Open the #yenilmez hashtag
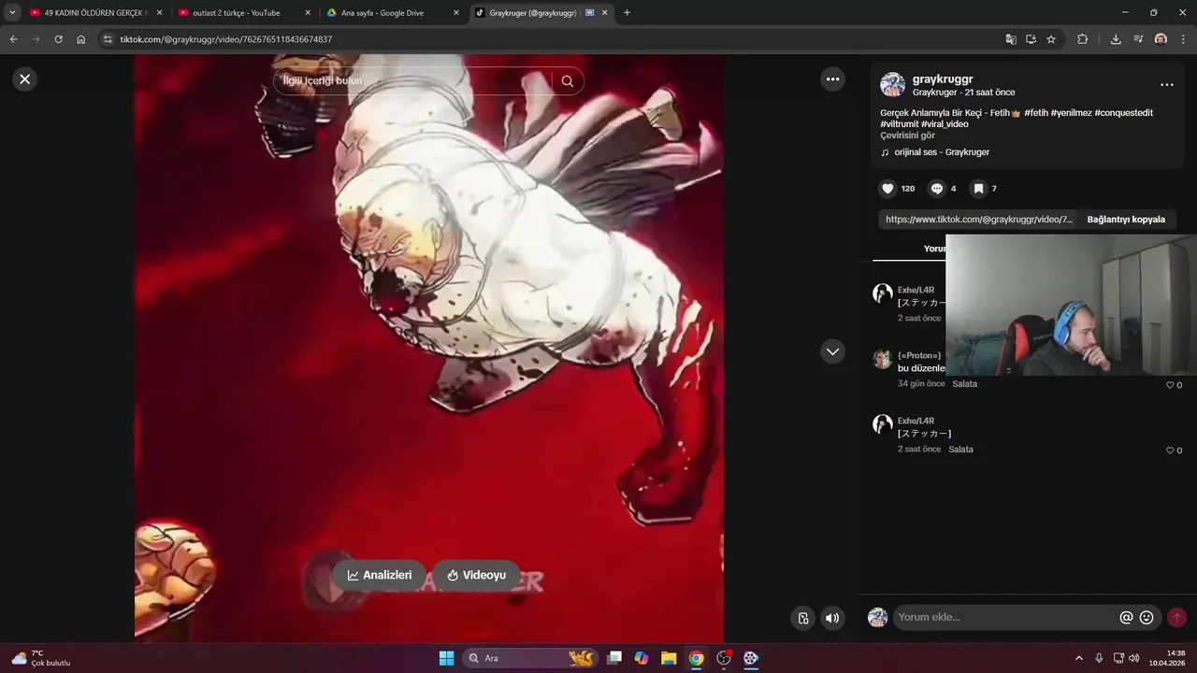Viewport: 1197px width, 673px height. pyautogui.click(x=1071, y=113)
